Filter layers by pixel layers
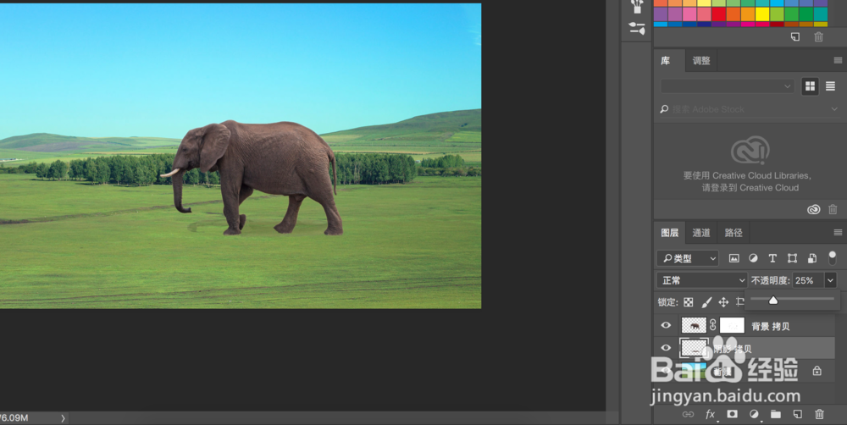847x425 pixels. pos(734,258)
